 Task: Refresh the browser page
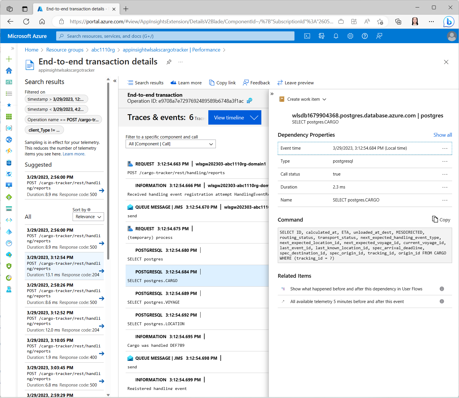click(26, 22)
